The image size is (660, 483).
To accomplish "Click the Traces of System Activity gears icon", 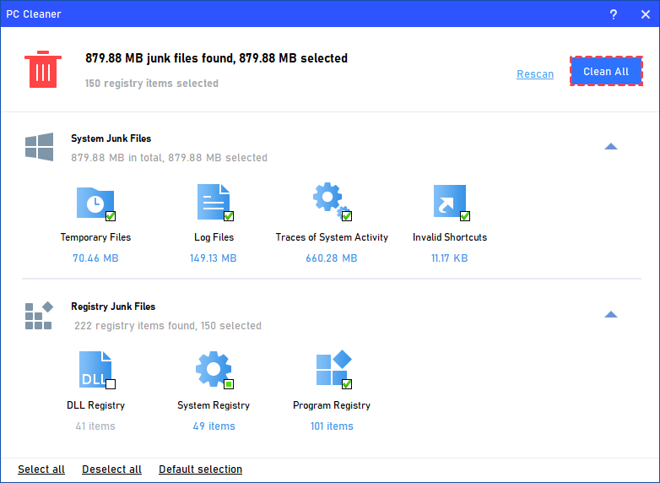I will (331, 200).
